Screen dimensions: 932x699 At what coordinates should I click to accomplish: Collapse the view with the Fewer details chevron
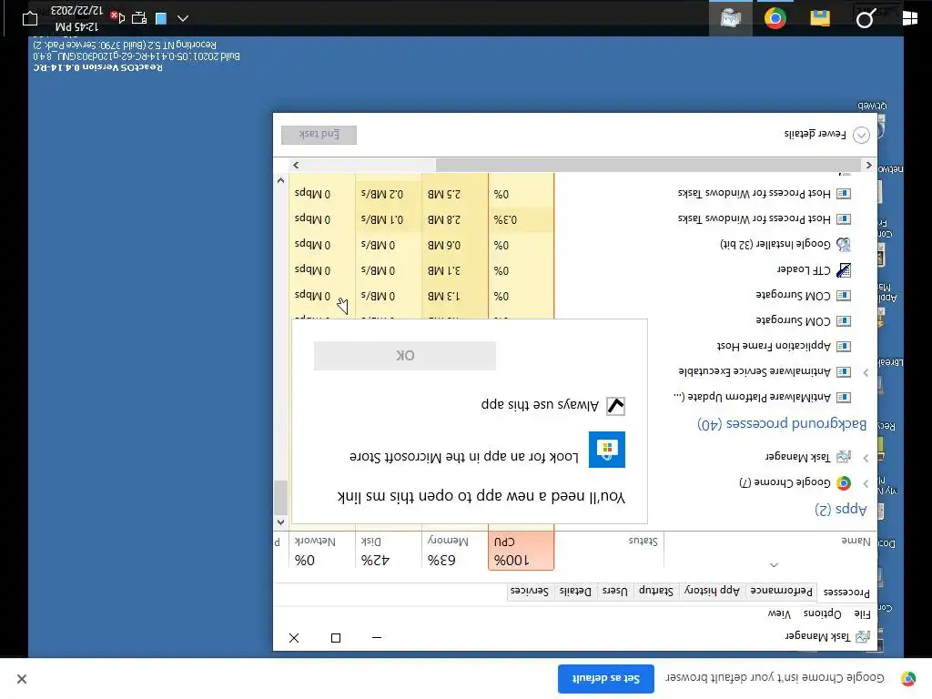pyautogui.click(x=861, y=135)
